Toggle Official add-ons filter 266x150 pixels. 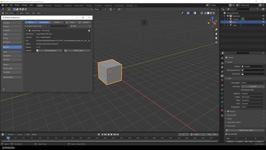pos(31,22)
